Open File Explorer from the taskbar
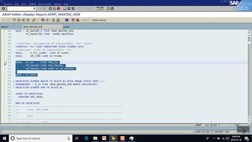Image resolution: width=252 pixels, height=142 pixels. (95, 138)
